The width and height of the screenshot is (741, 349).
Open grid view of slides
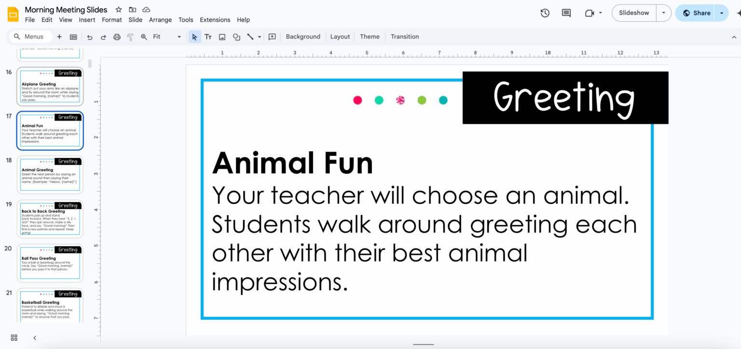(x=14, y=337)
